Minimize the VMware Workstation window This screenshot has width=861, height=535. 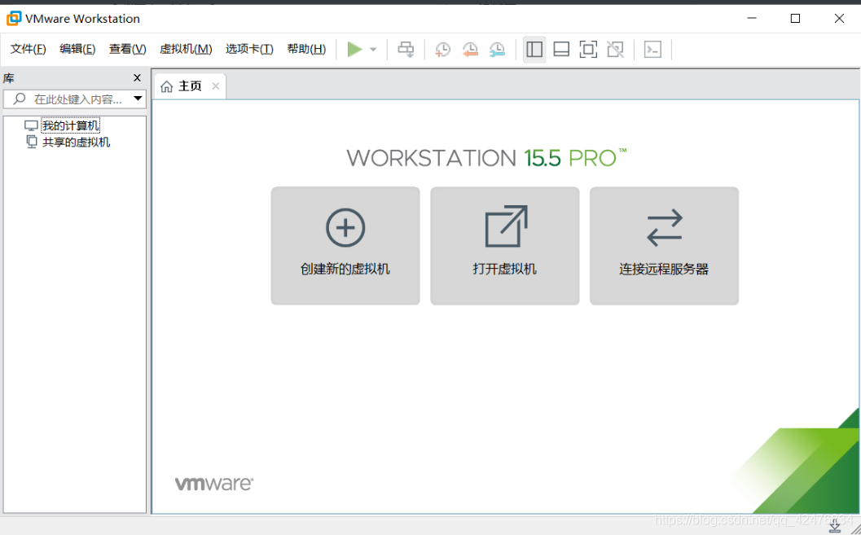click(x=752, y=18)
